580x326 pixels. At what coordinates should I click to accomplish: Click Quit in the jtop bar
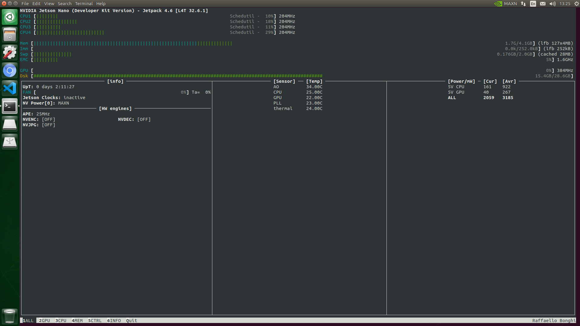click(x=132, y=321)
